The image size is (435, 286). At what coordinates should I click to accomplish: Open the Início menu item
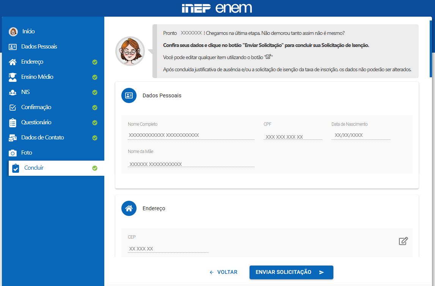28,31
